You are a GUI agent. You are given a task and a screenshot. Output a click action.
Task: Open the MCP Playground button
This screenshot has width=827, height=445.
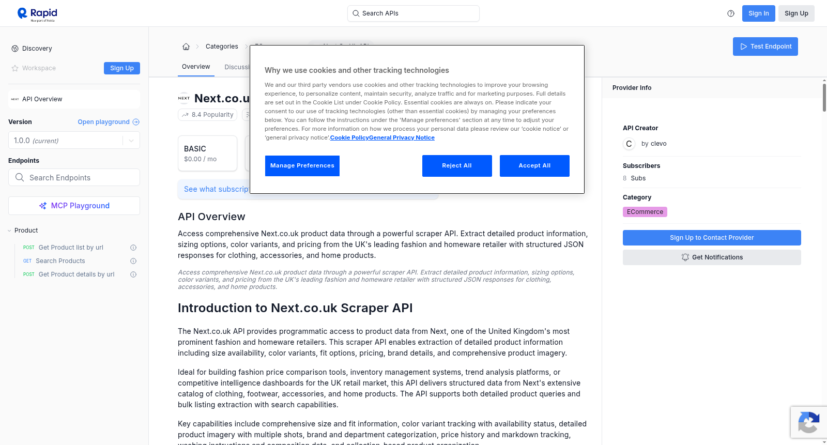point(74,206)
